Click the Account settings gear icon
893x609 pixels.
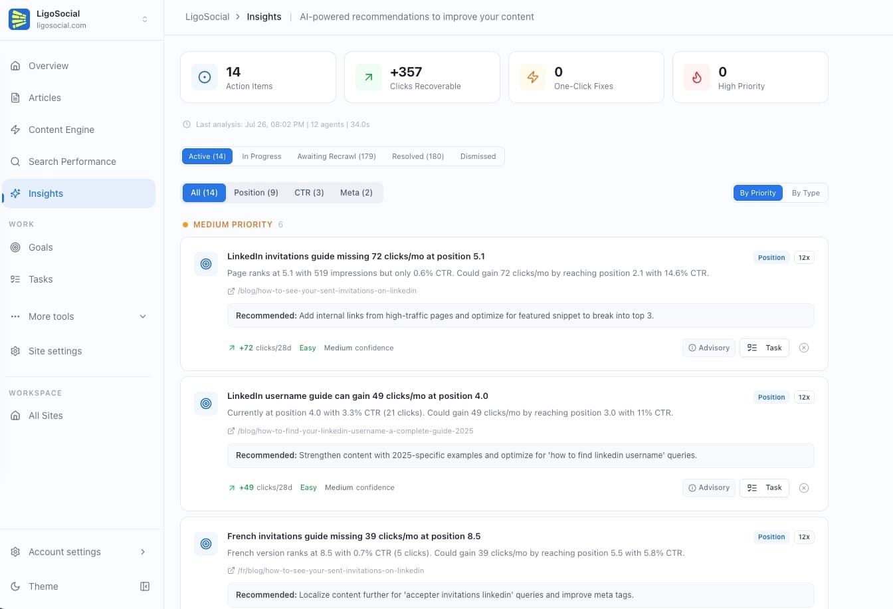15,552
